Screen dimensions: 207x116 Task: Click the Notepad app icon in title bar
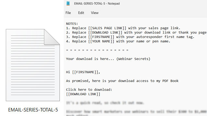(x=68, y=4)
